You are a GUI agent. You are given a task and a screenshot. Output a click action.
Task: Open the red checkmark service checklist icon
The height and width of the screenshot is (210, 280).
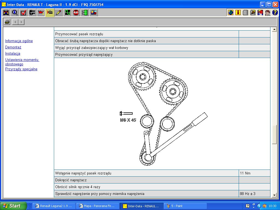(24, 13)
